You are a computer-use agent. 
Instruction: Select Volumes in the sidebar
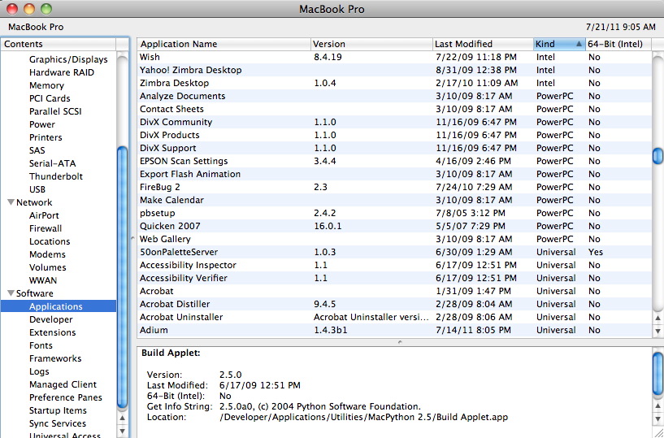[47, 267]
